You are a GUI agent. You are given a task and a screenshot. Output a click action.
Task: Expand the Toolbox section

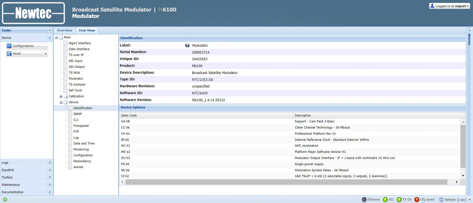coord(50,177)
